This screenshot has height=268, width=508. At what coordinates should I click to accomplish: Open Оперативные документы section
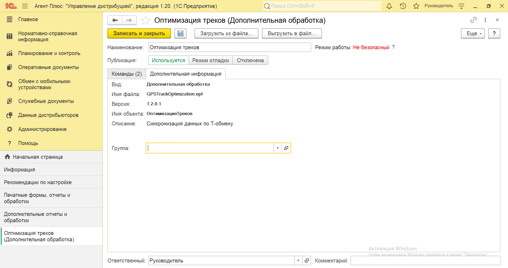(x=51, y=67)
